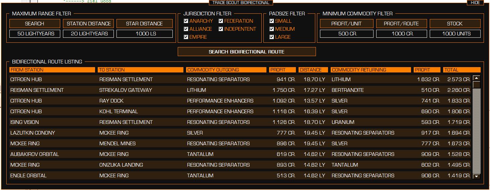Click the route list scrollbar thumb
The height and width of the screenshot is (190, 490).
click(477, 84)
